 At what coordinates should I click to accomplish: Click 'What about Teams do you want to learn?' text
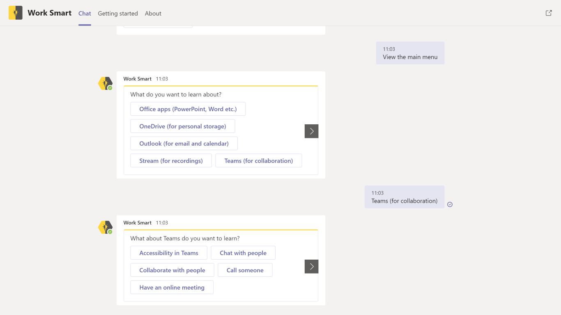(185, 238)
